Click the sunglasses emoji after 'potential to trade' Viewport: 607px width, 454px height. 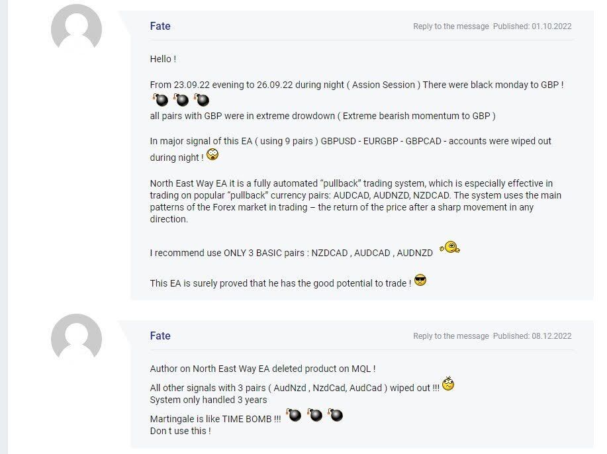click(x=420, y=280)
